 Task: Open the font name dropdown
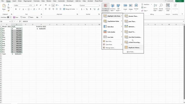tap(29, 5)
